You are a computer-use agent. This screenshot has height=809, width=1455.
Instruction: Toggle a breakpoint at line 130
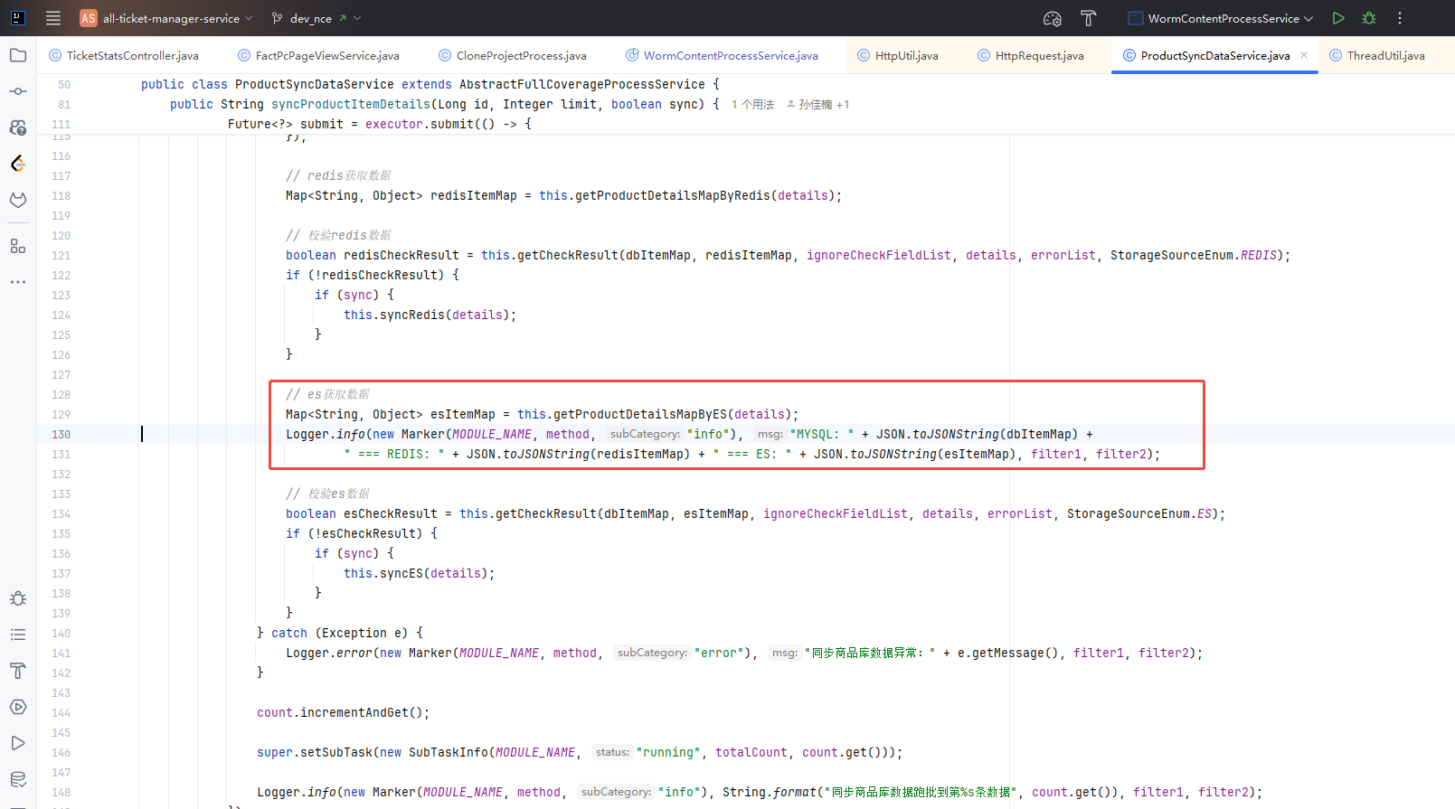tap(61, 435)
